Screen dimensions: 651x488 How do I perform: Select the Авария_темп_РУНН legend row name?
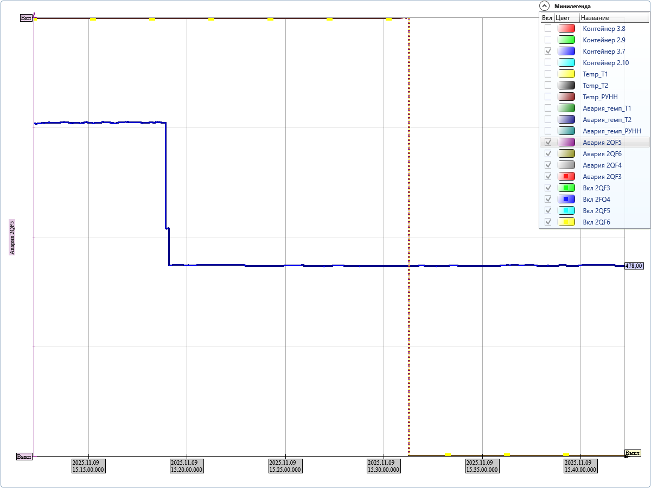pos(611,131)
